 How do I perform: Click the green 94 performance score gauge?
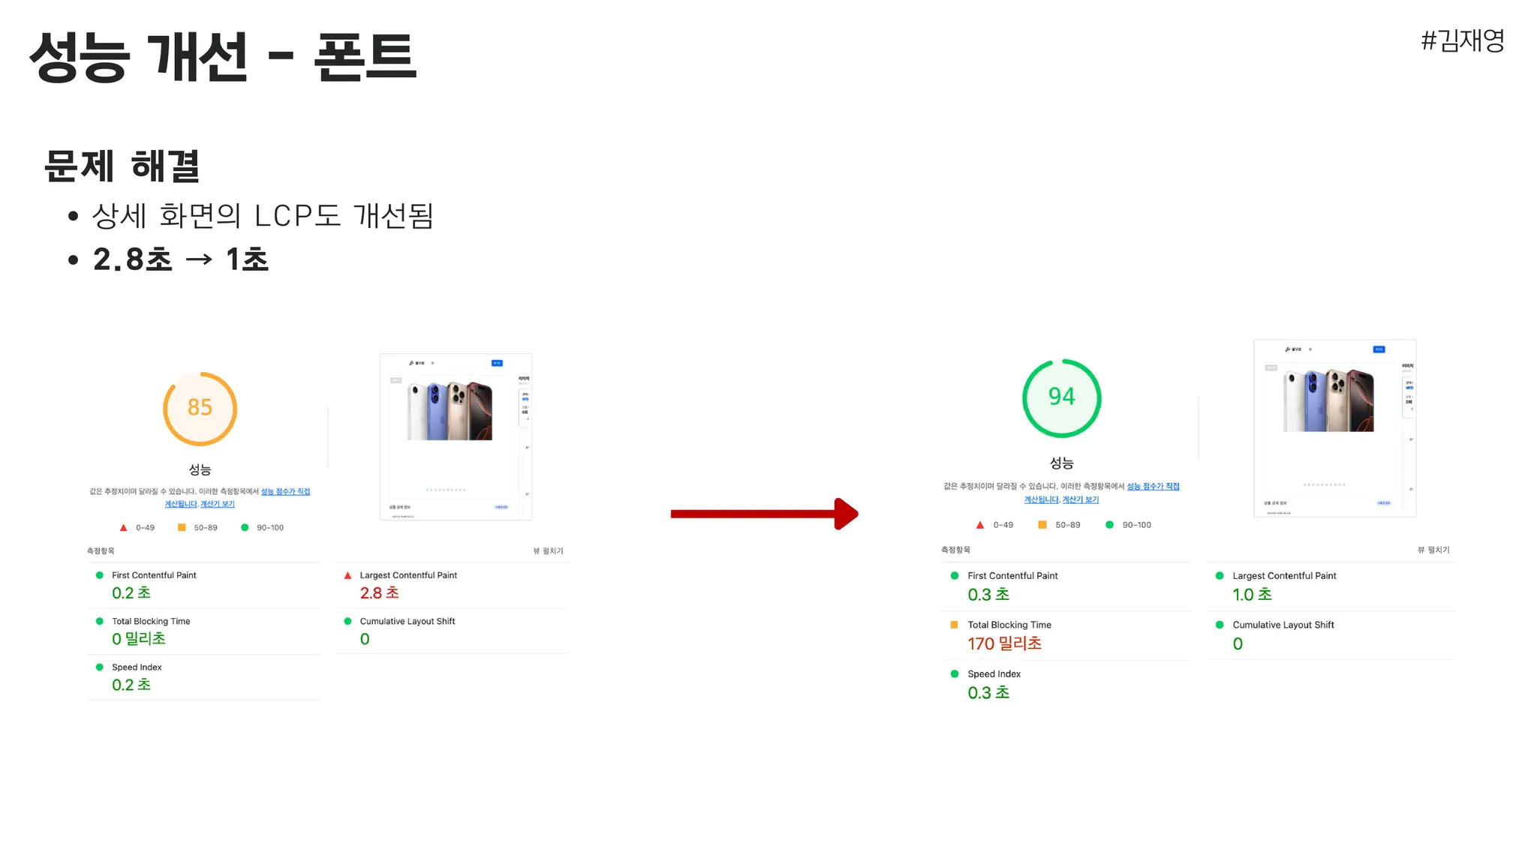pos(1061,398)
